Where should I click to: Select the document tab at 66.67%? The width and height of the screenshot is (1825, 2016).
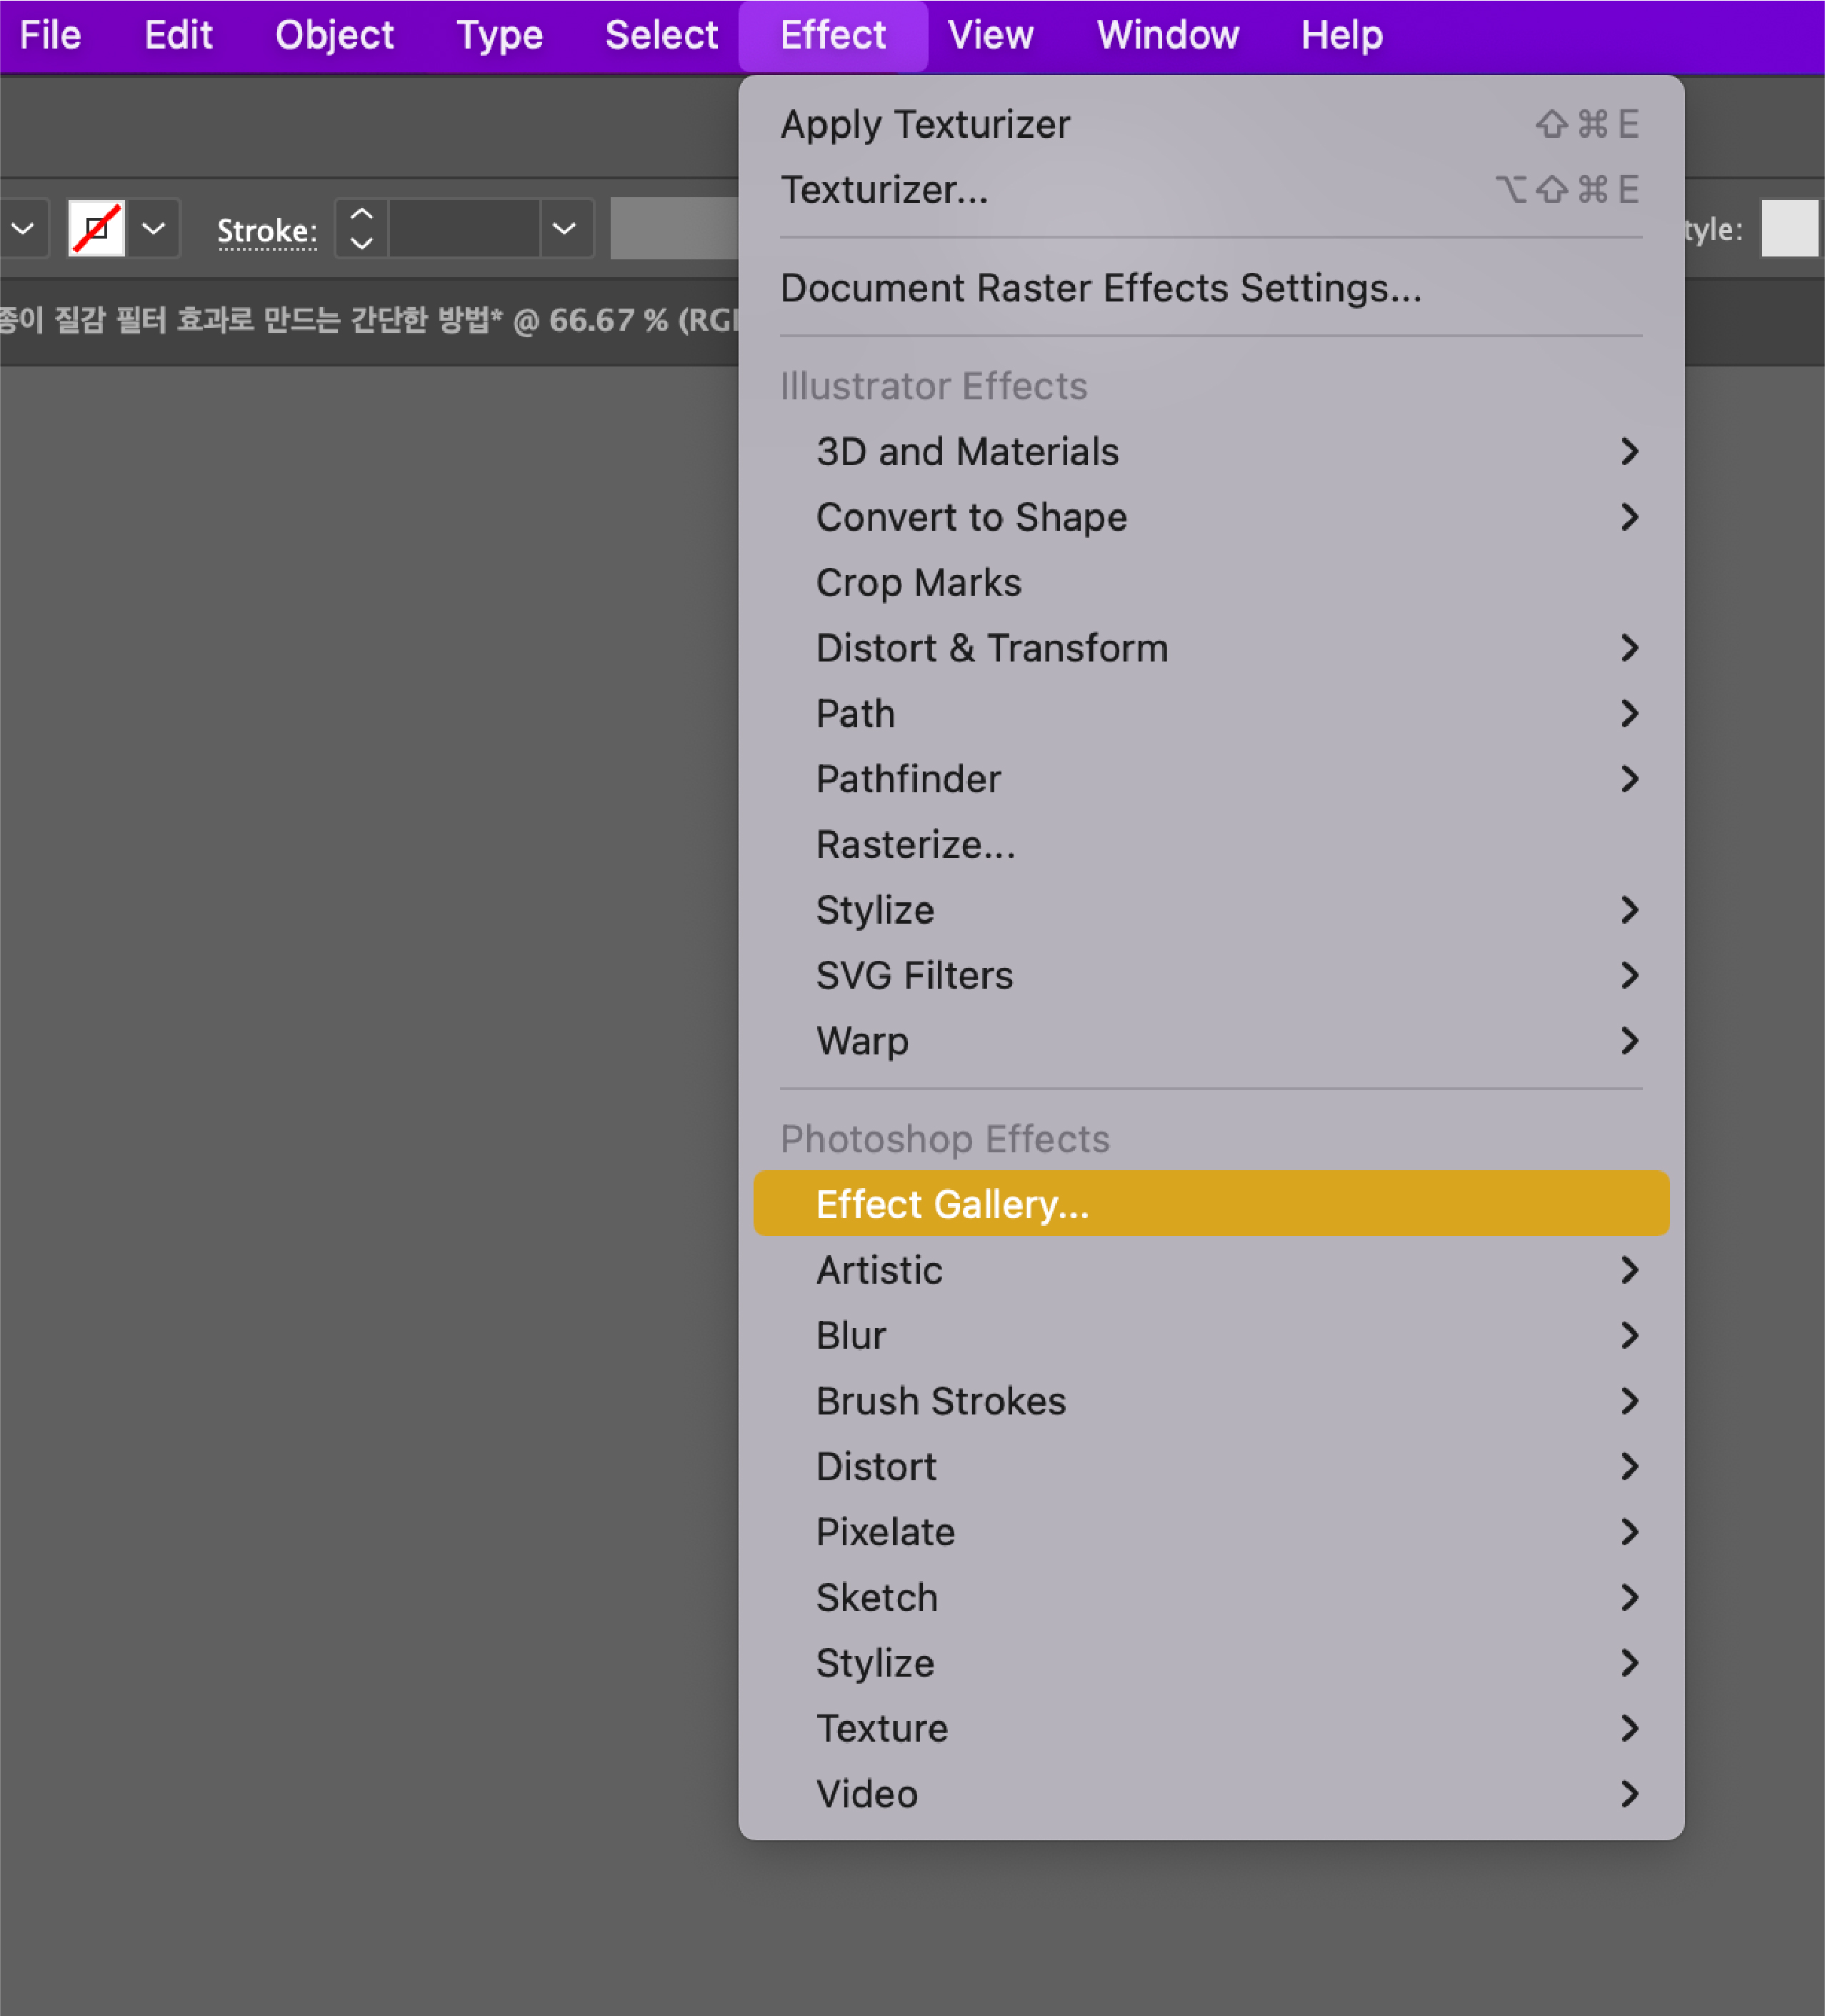click(x=368, y=320)
